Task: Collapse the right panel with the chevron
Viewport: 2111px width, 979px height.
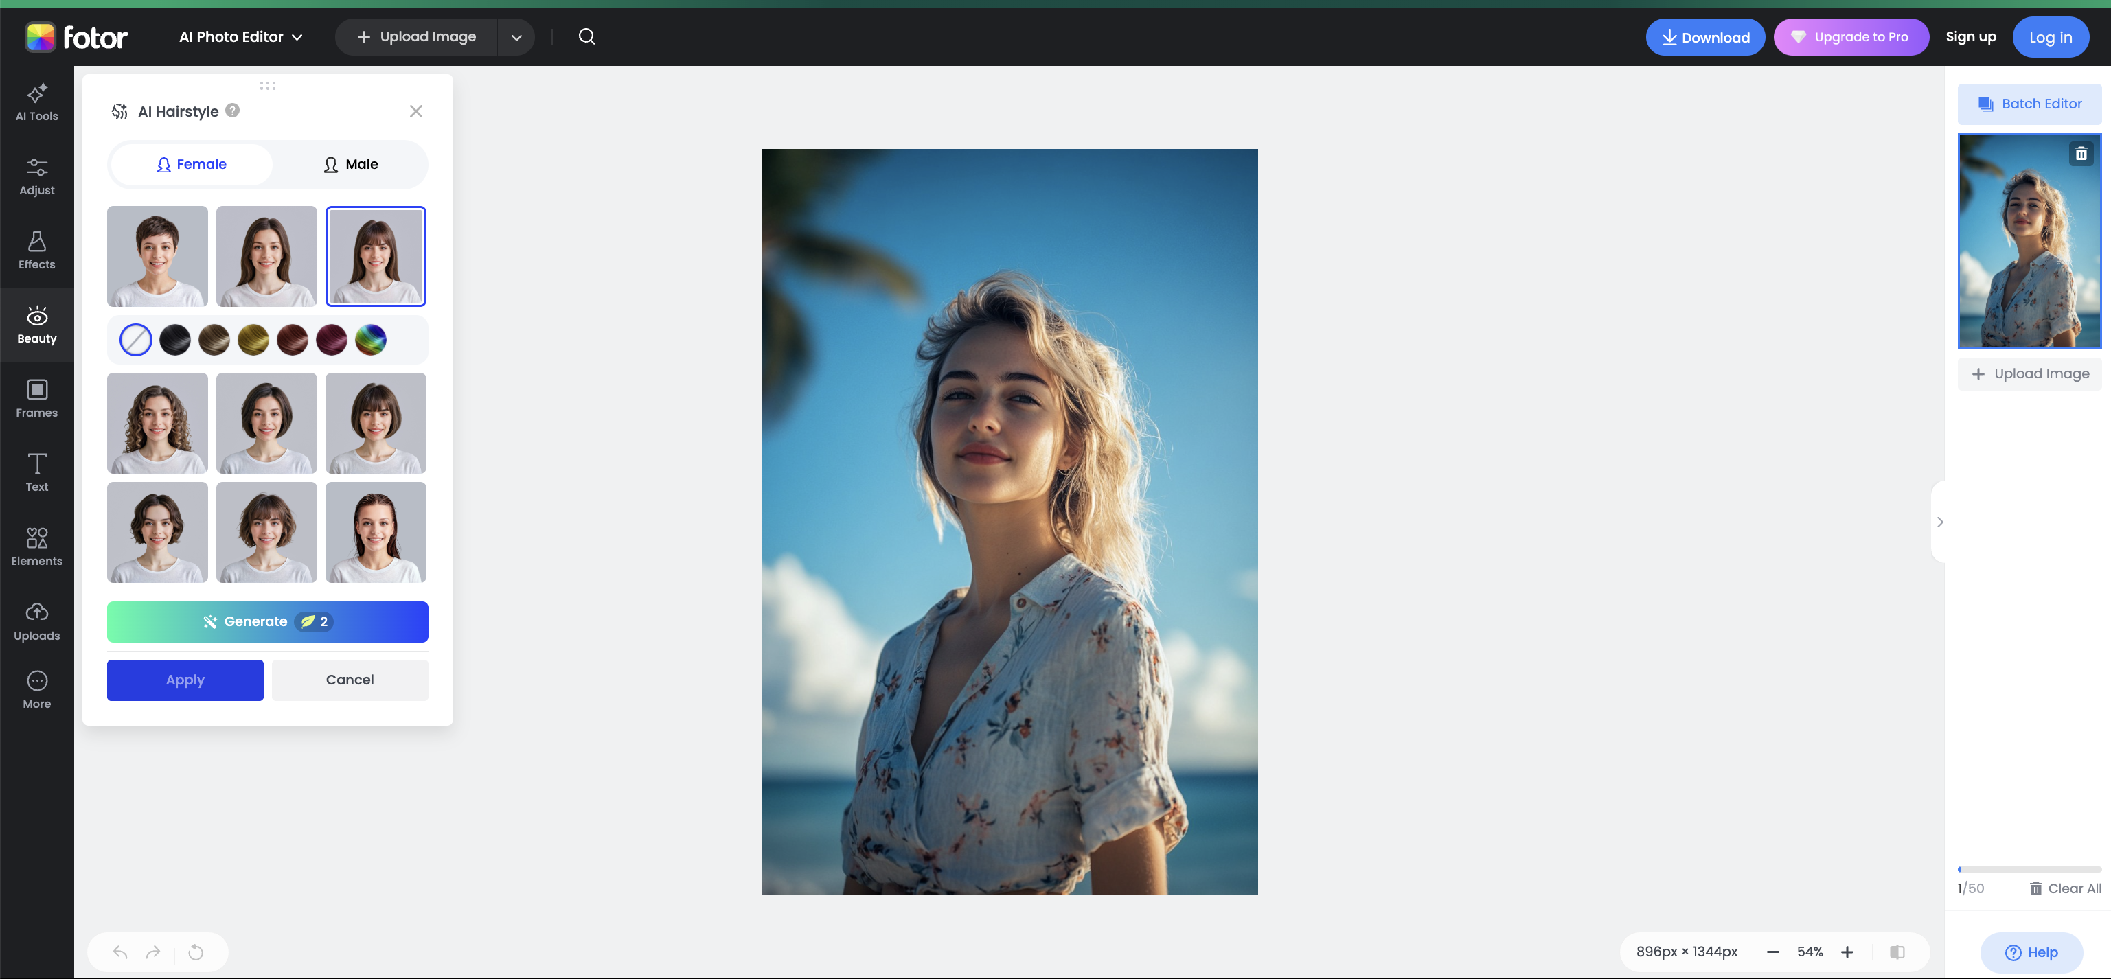Action: coord(1940,522)
